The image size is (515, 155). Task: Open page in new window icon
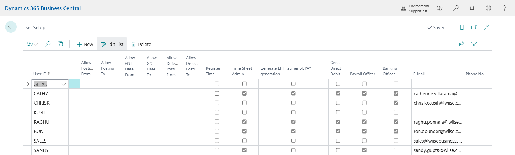[x=474, y=27]
